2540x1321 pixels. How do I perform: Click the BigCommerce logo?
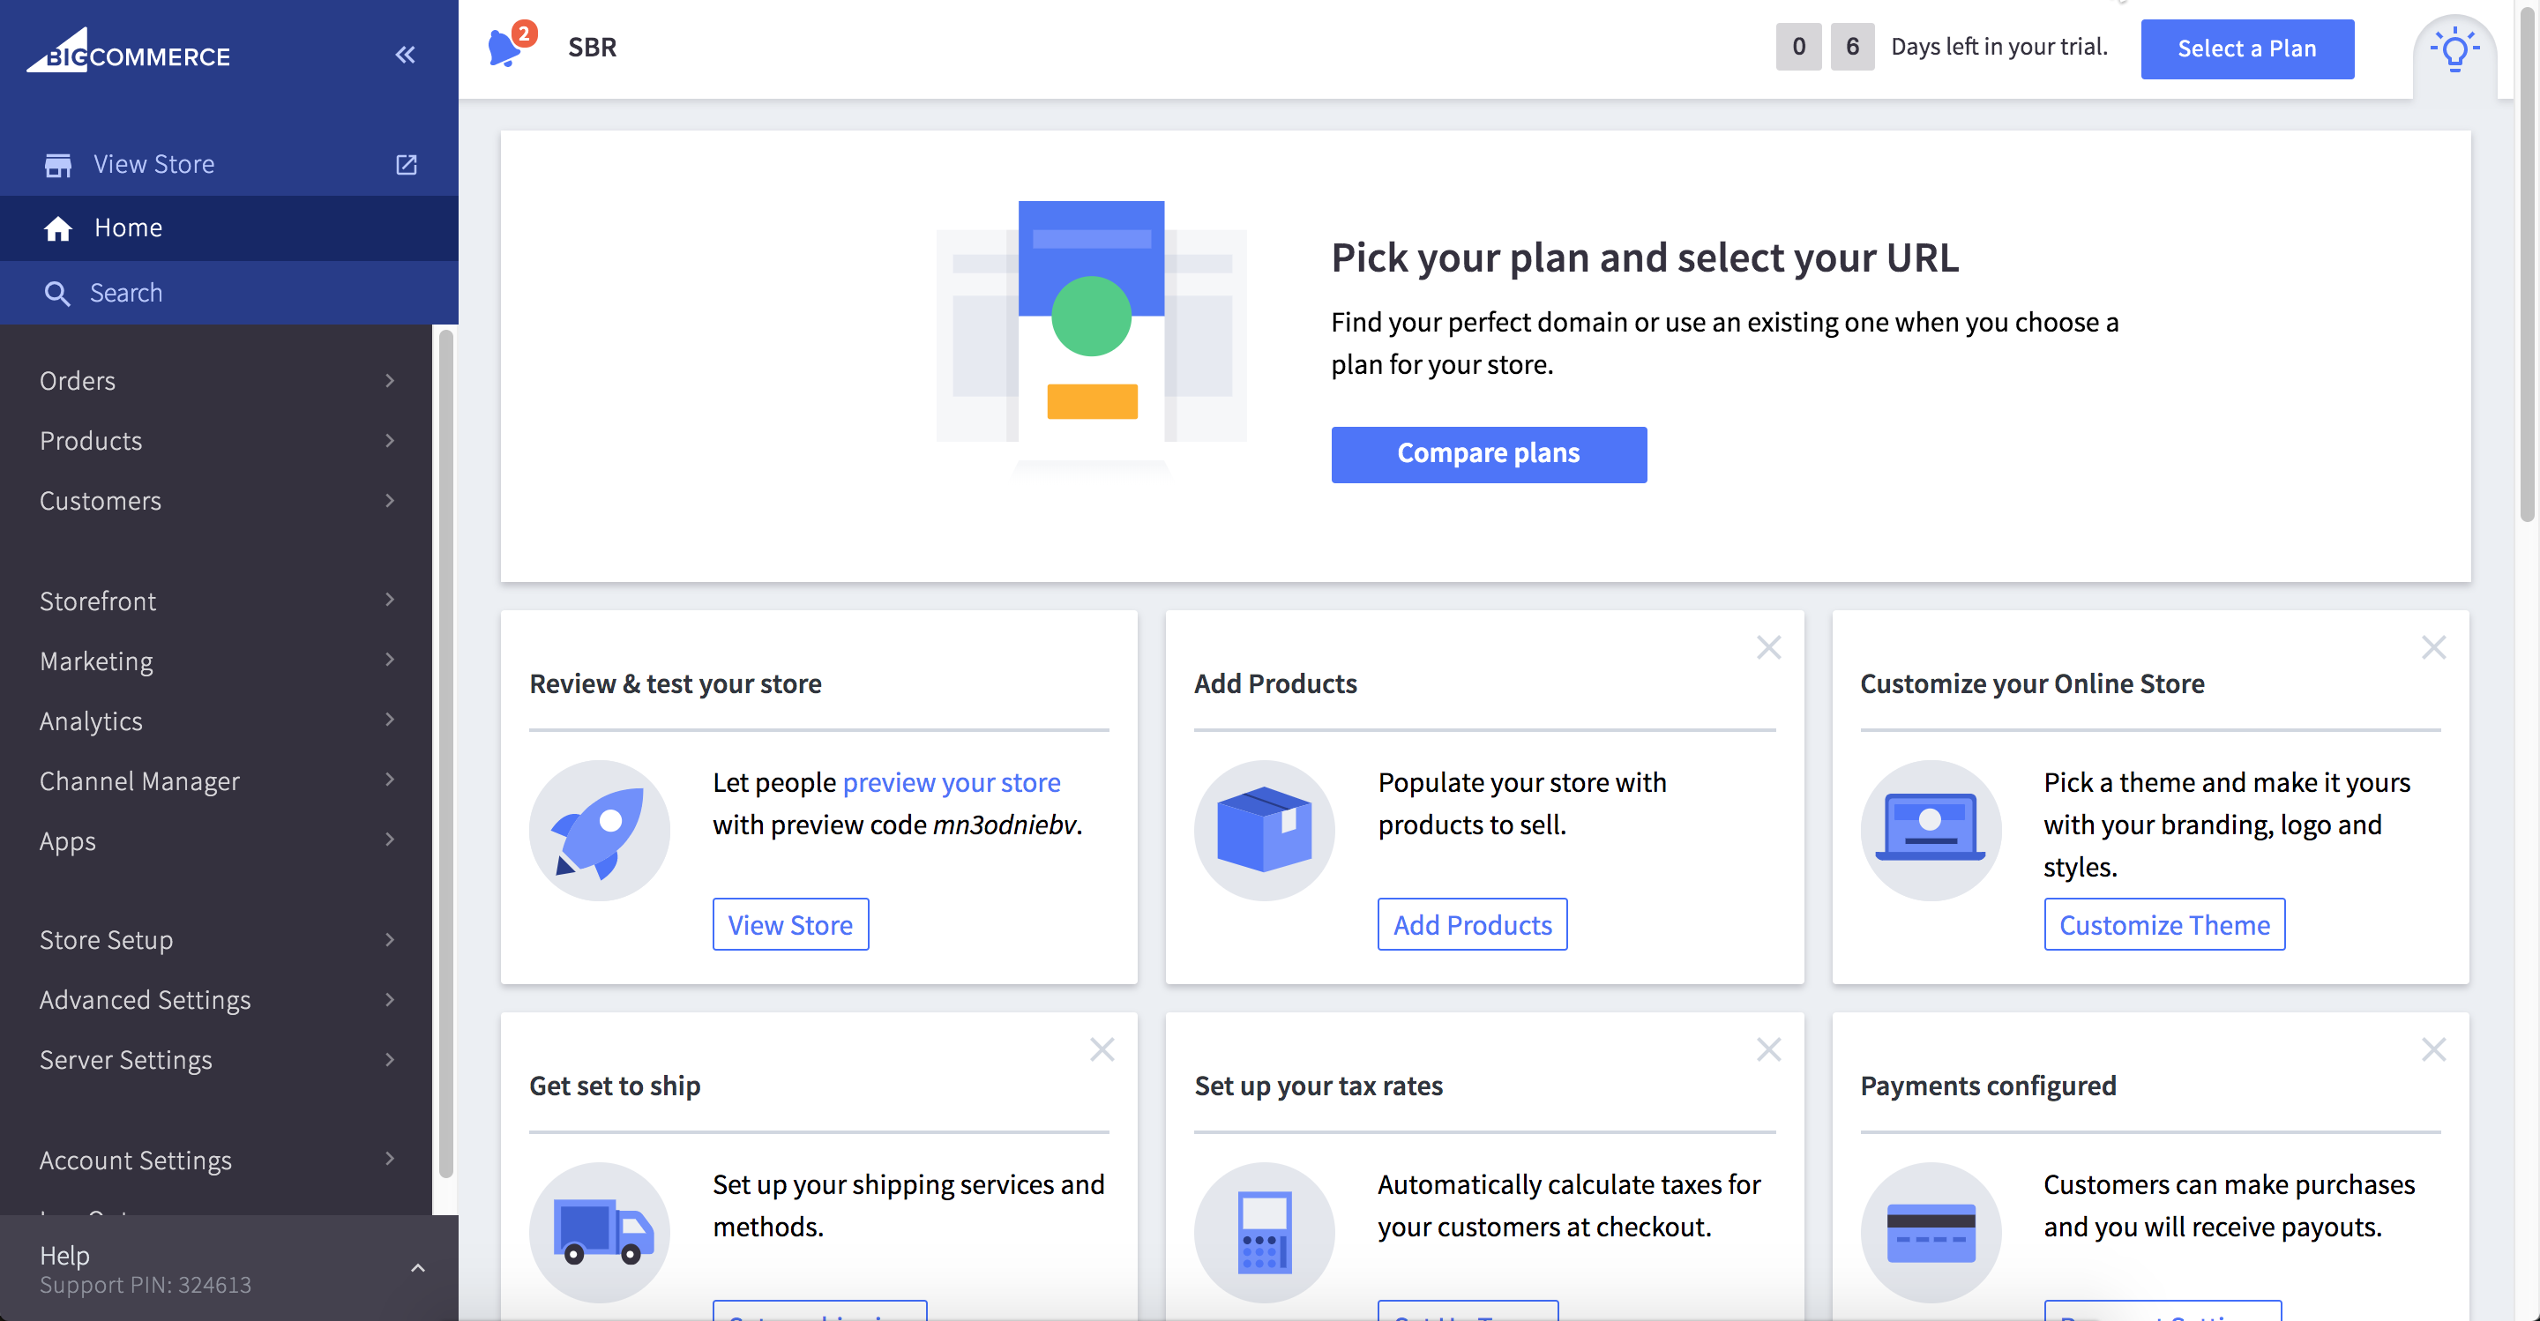[x=128, y=50]
